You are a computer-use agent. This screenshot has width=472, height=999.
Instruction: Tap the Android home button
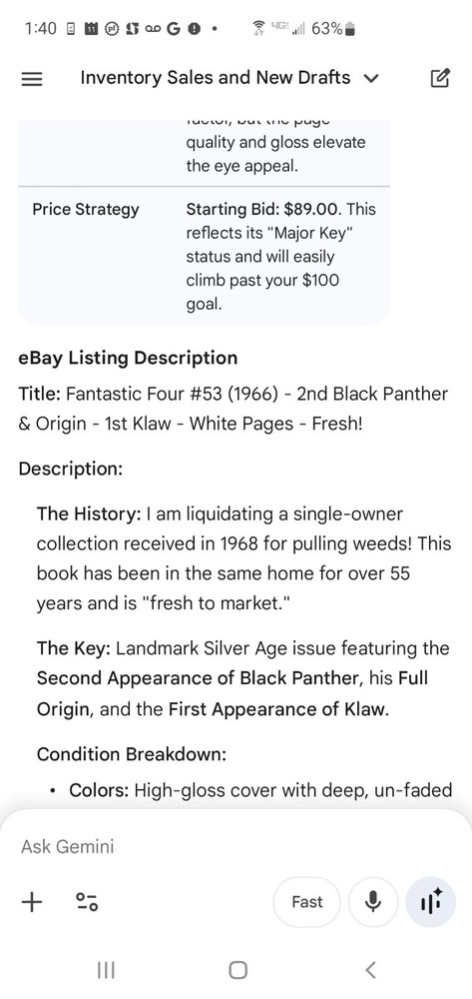237,970
